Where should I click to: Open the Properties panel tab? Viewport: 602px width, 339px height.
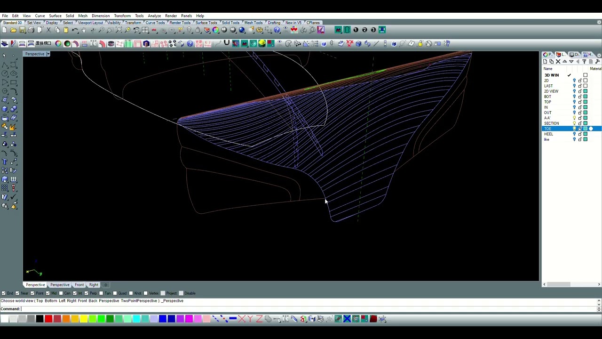coord(548,55)
